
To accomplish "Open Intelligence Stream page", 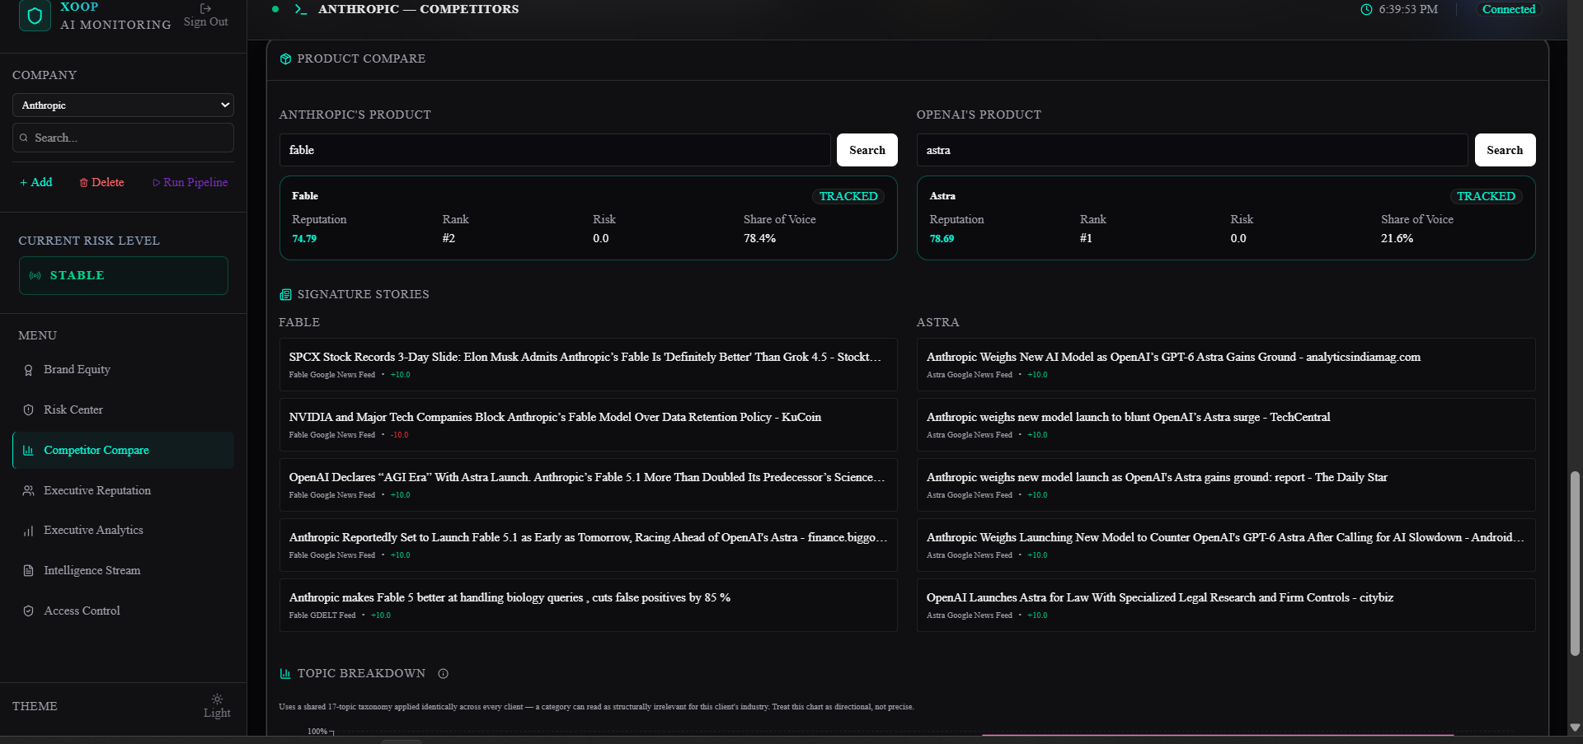I will pyautogui.click(x=123, y=570).
